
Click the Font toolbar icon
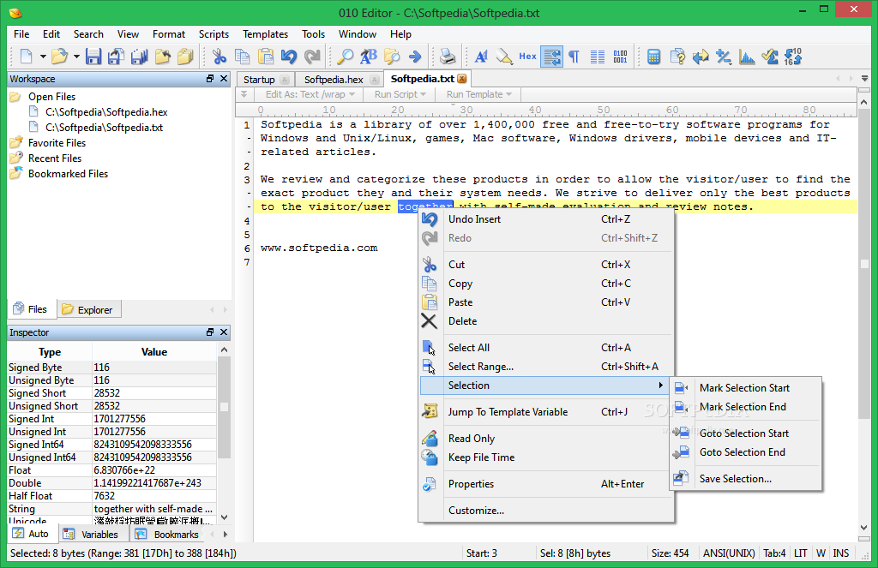(x=481, y=57)
